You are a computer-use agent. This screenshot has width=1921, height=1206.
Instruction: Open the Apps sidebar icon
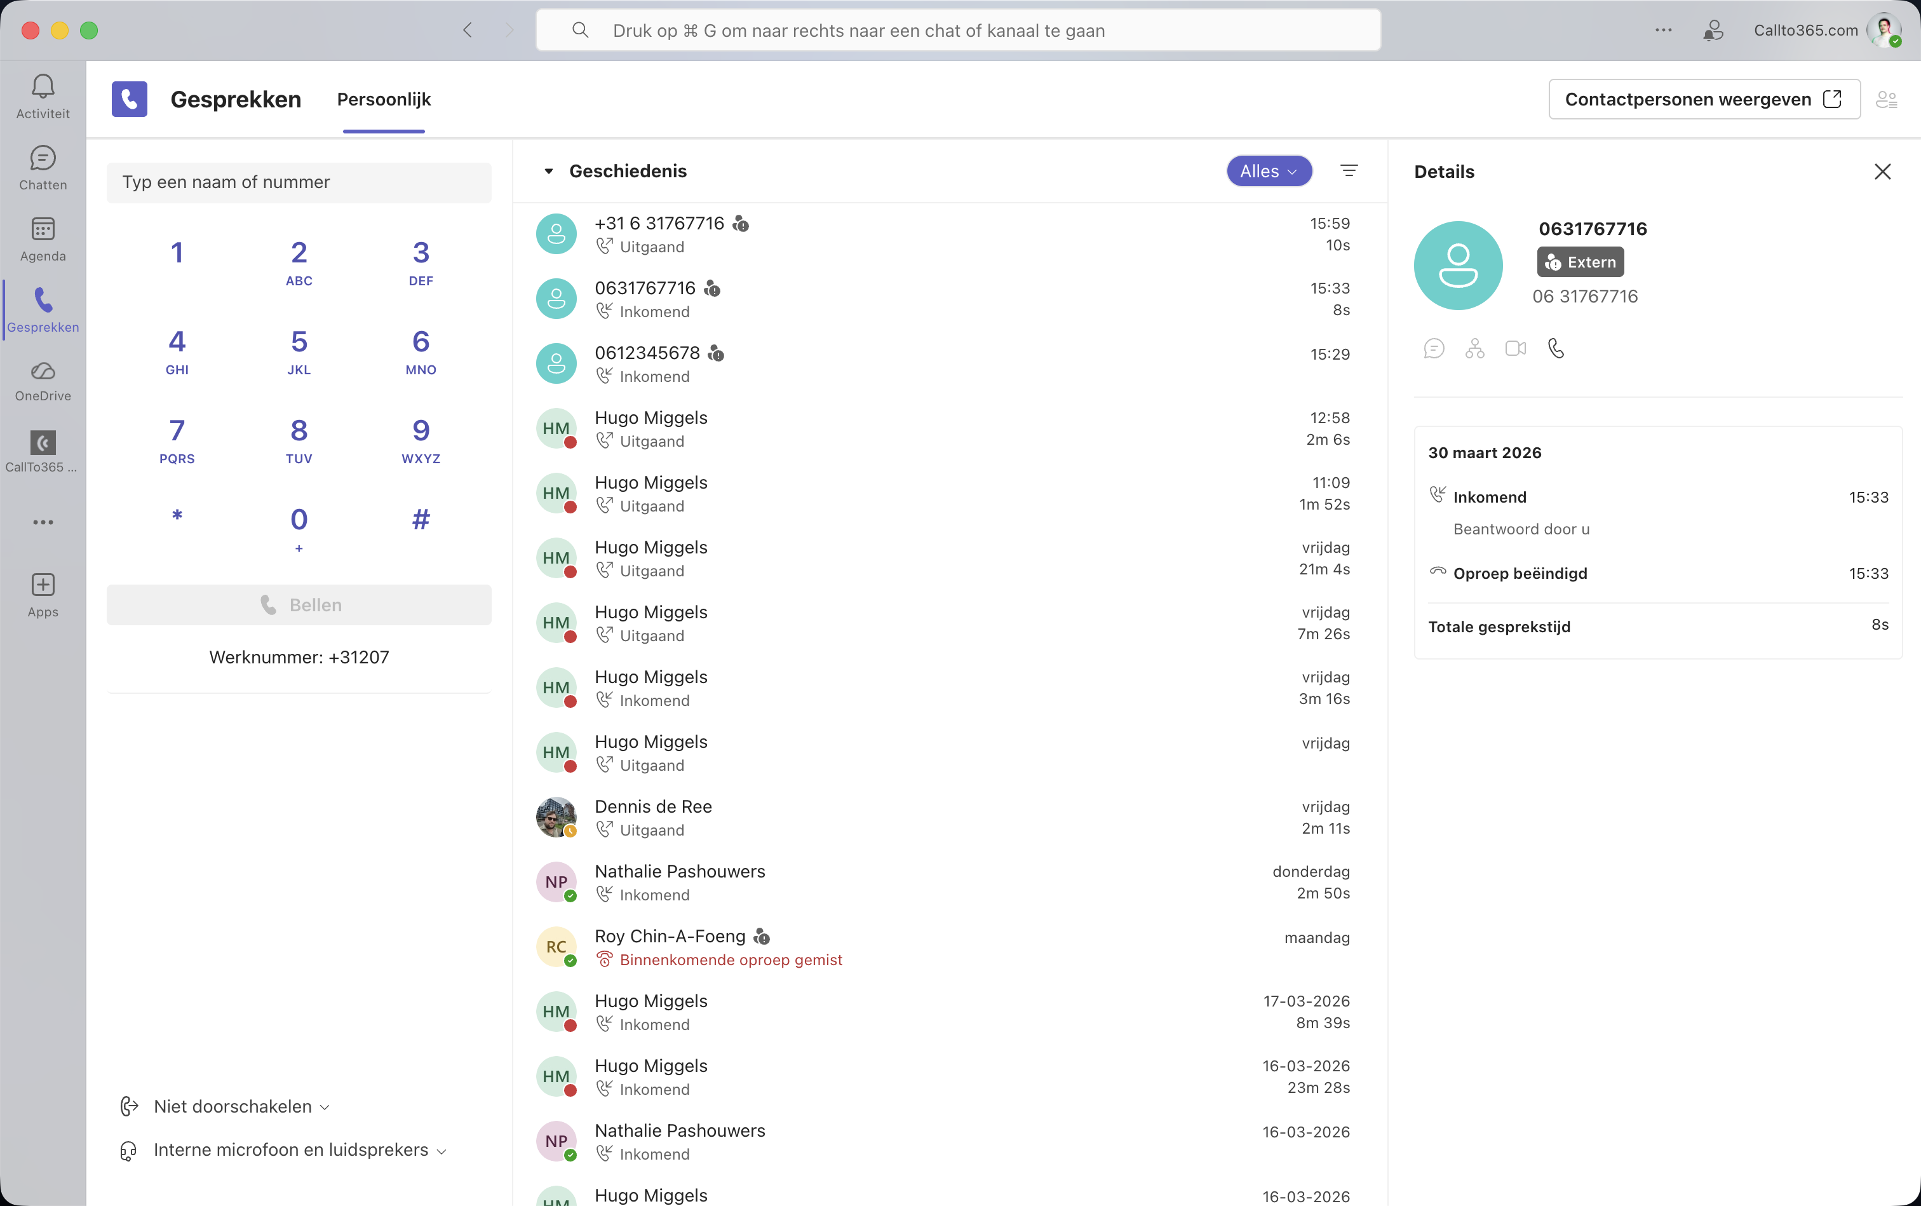[43, 593]
